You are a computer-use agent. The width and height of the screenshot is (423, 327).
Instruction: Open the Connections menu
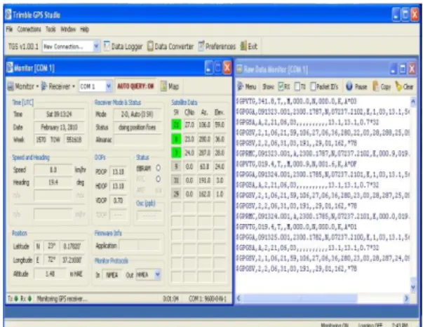29,29
